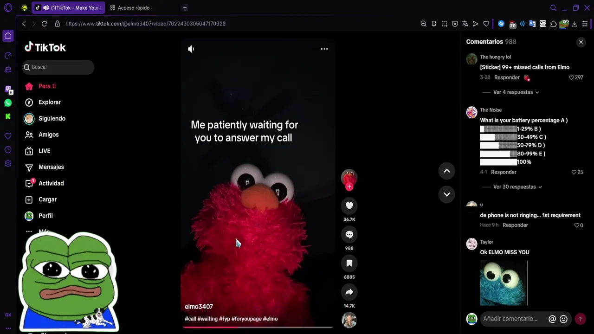Viewport: 594px width, 334px height.
Task: Open the video comments bubble icon
Action: [349, 234]
